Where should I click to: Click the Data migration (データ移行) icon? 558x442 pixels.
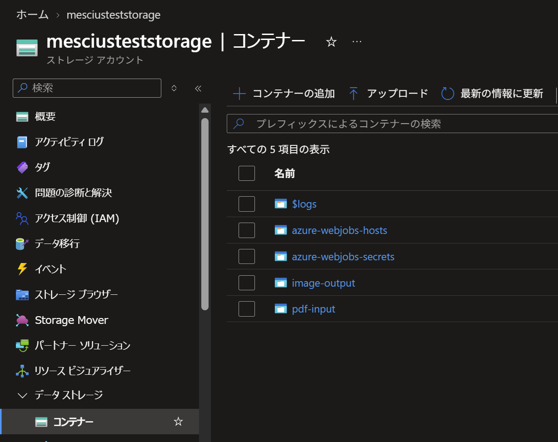pos(22,244)
